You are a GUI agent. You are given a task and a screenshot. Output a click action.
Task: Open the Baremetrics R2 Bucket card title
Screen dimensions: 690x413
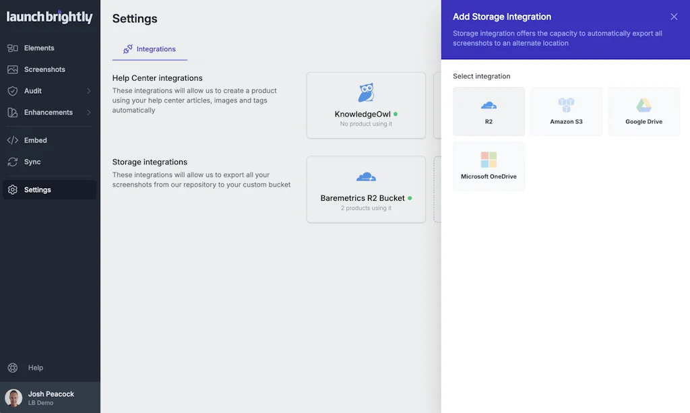[x=363, y=198]
